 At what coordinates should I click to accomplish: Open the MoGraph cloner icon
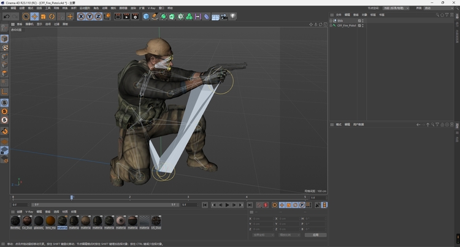(x=190, y=17)
